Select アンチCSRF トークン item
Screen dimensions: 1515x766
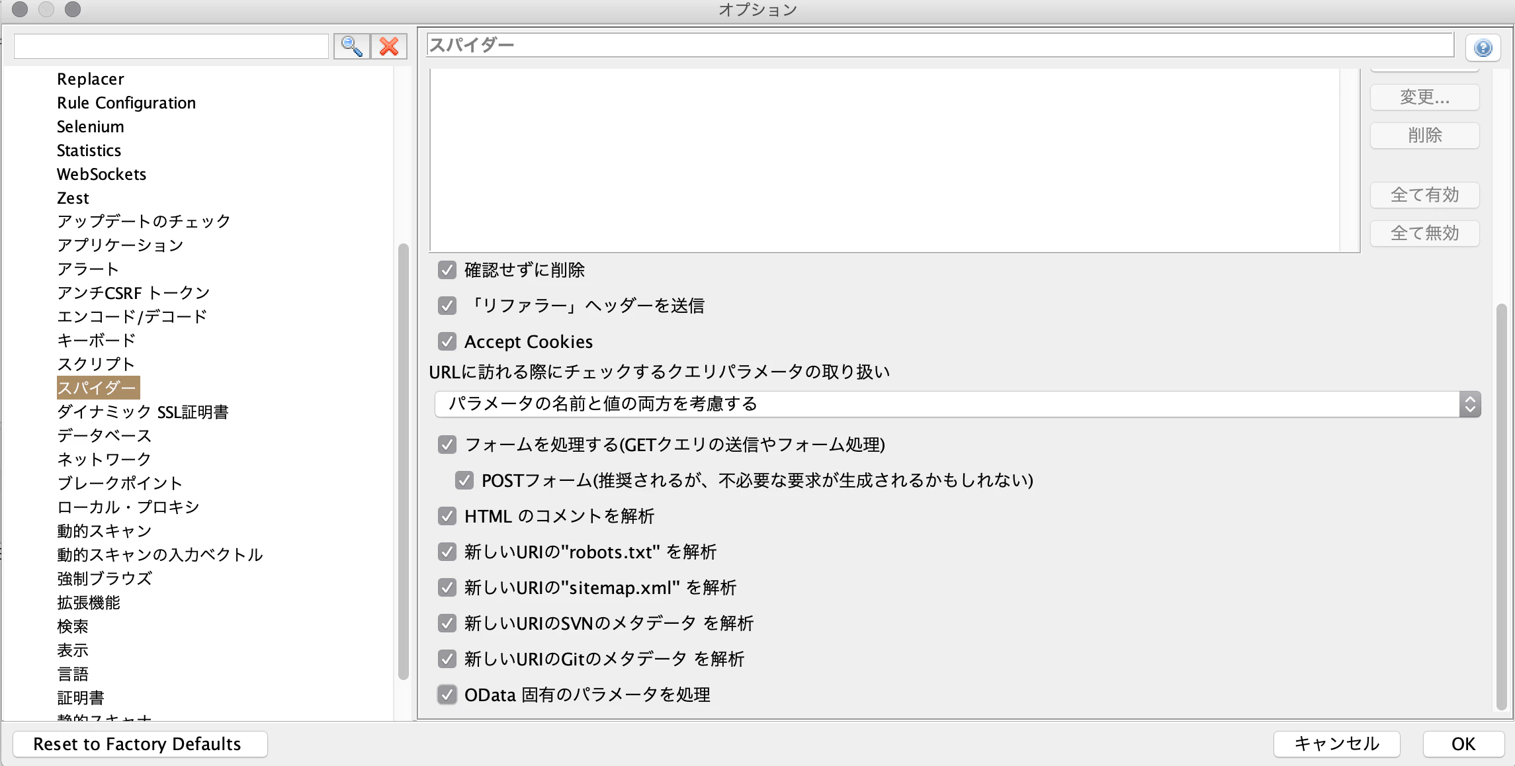tap(134, 293)
